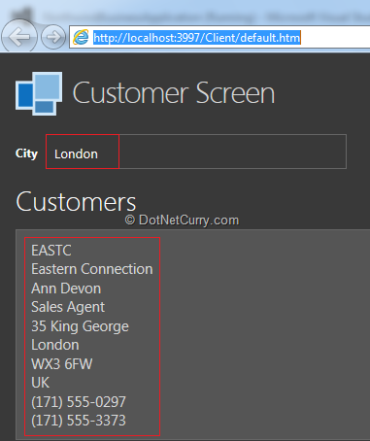This screenshot has width=370, height=441.
Task: Click country value 'UK'
Action: coord(41,383)
